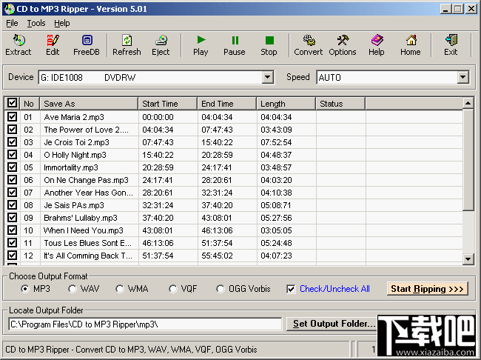Expand the Speed dropdown
The width and height of the screenshot is (481, 360).
point(463,77)
